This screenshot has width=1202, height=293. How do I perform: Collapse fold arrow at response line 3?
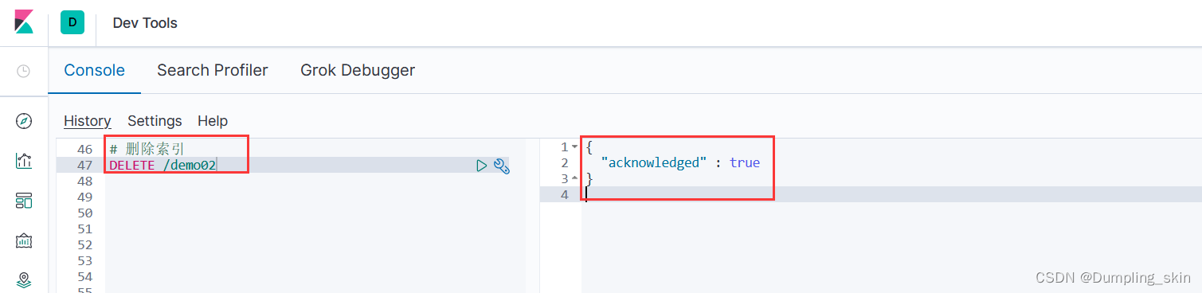tap(575, 178)
